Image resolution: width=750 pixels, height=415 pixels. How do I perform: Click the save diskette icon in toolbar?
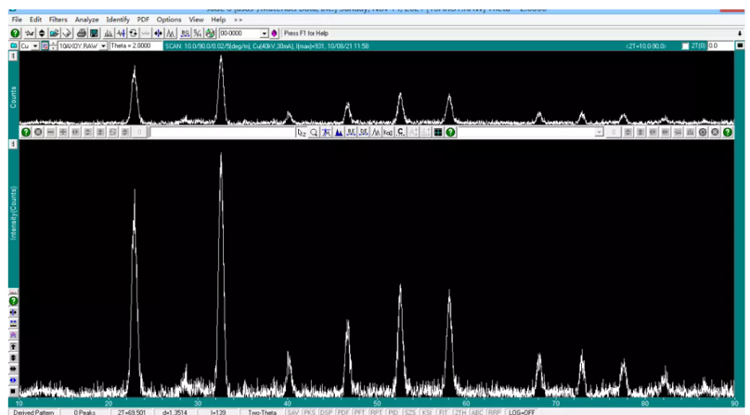tap(94, 33)
